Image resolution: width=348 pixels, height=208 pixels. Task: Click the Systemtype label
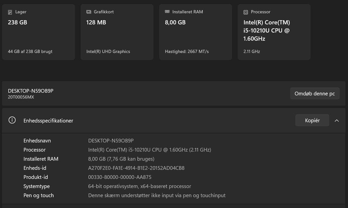(37, 186)
